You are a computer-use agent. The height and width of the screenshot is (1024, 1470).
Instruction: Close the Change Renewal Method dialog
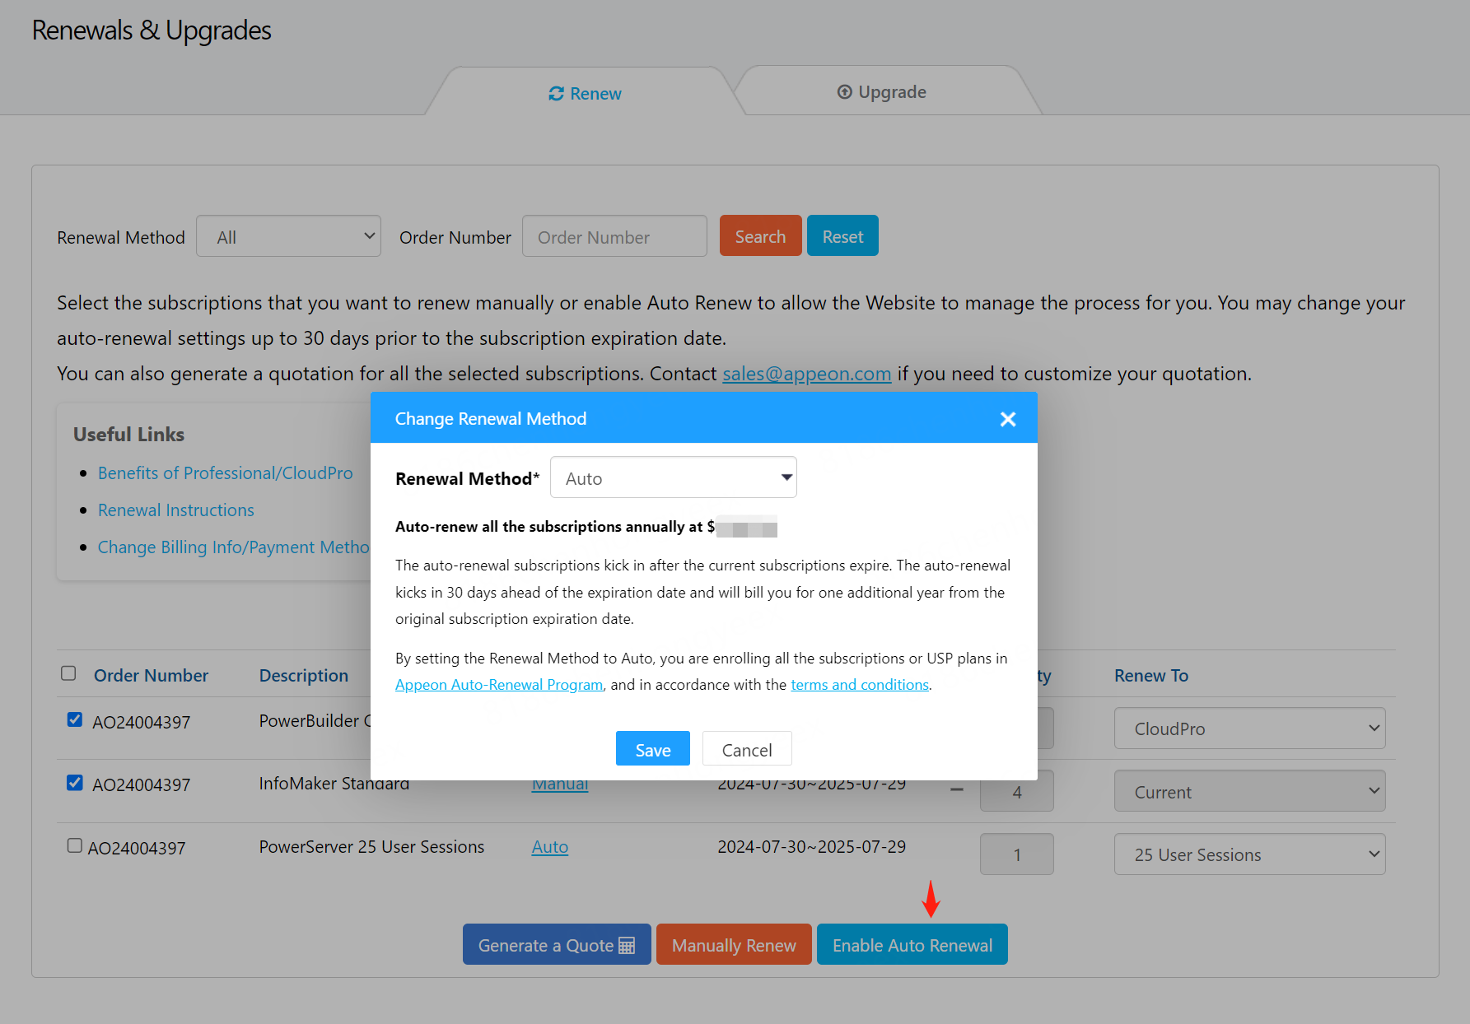click(1007, 419)
